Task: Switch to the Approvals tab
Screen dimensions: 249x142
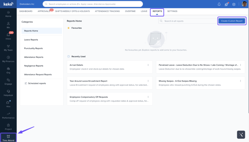Action: click(44, 11)
